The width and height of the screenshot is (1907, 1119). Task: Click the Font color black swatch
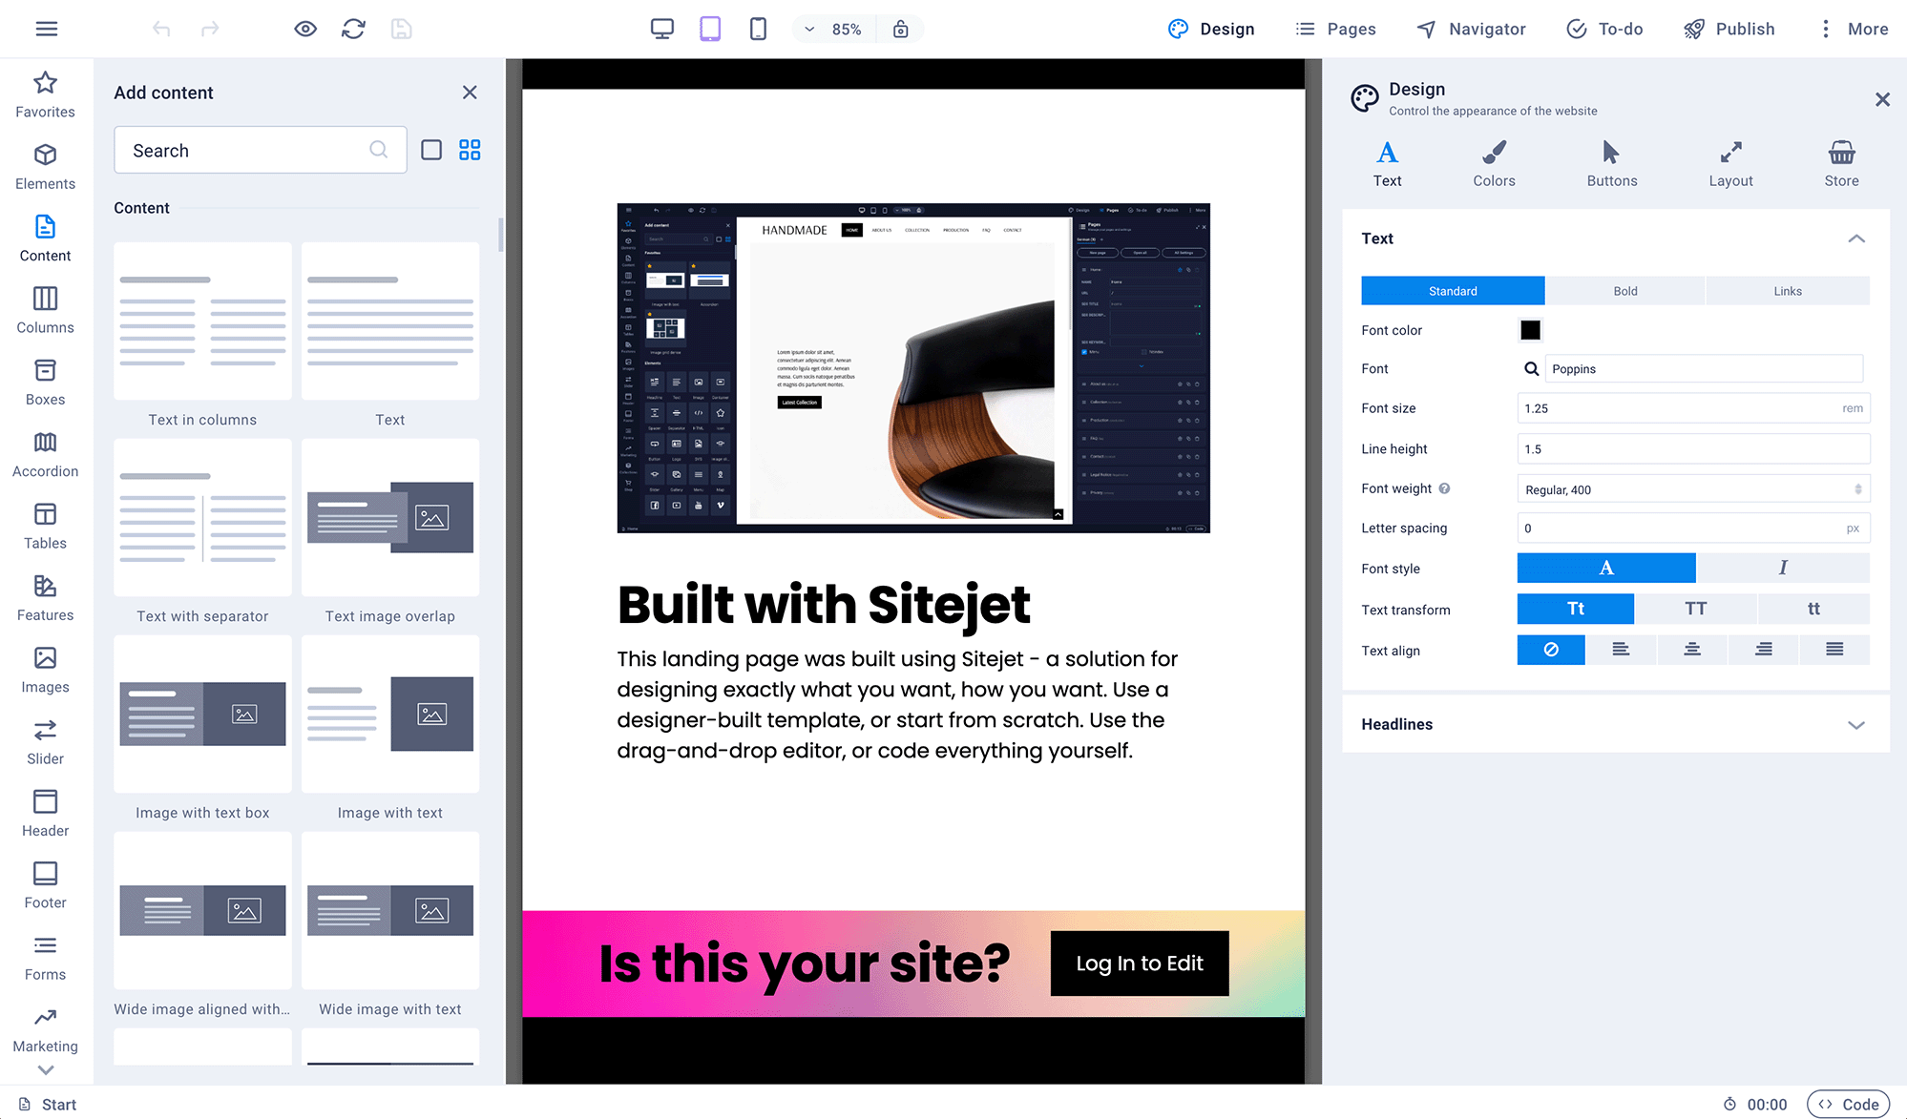pos(1528,329)
